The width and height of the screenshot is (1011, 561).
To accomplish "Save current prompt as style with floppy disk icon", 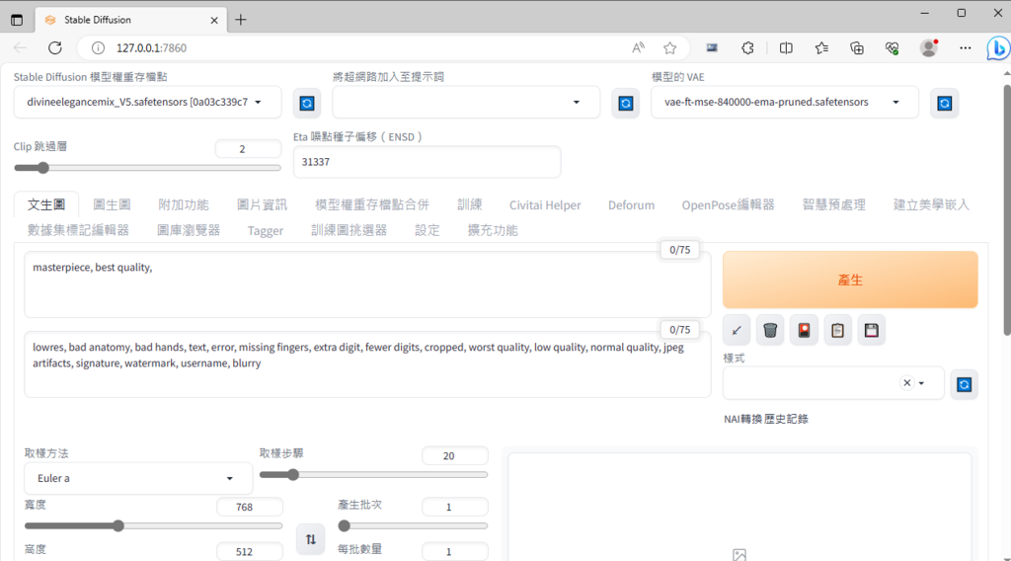I will (x=871, y=331).
